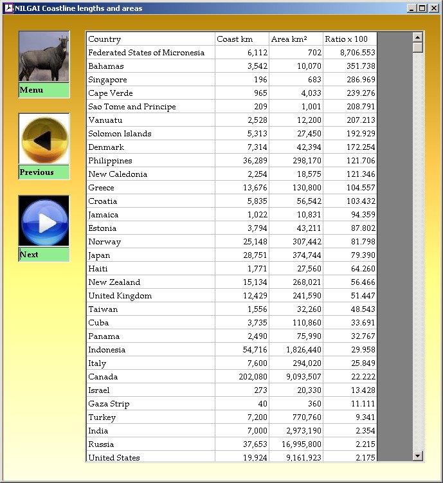443x483 pixels.
Task: Click the scrollbar up arrow
Action: click(x=418, y=37)
